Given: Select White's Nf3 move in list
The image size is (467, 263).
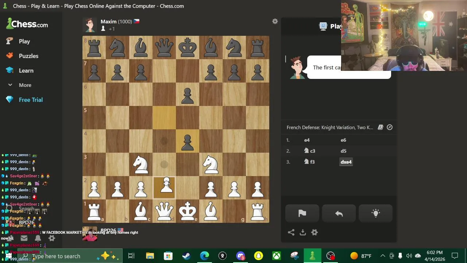Looking at the screenshot, I should pos(309,162).
